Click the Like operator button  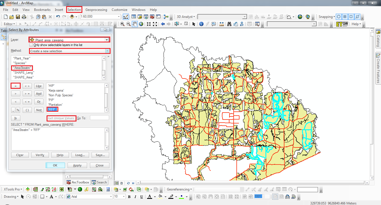click(x=39, y=86)
